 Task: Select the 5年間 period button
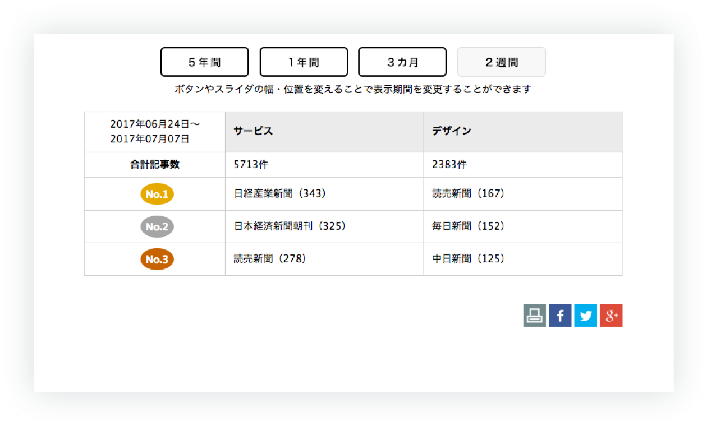point(205,62)
